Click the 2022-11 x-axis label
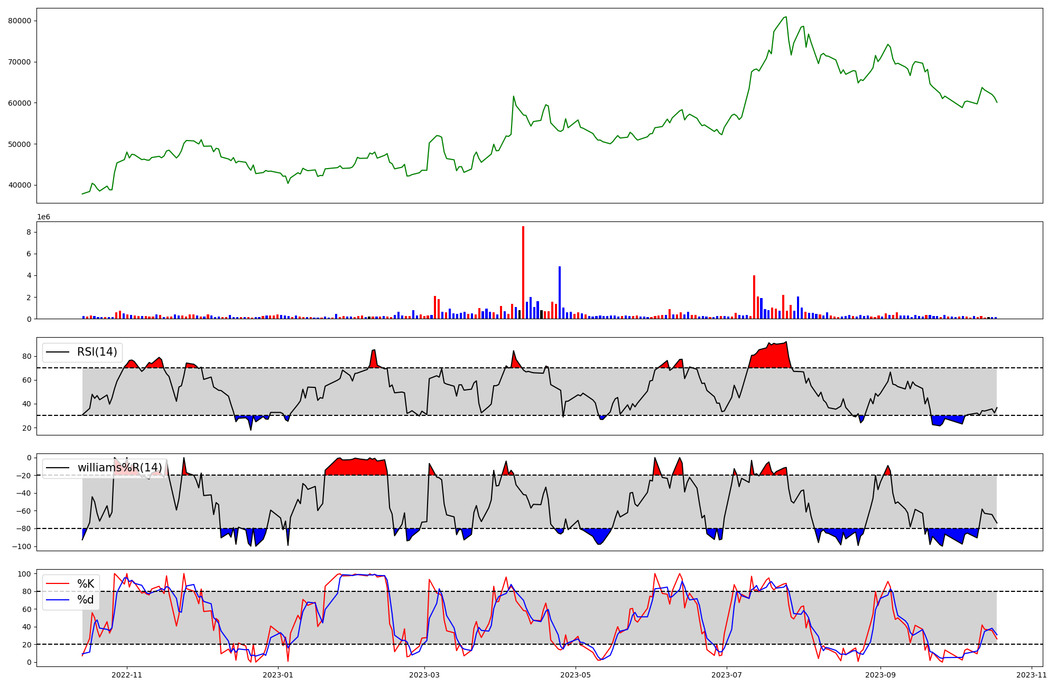1057x687 pixels. 127,675
